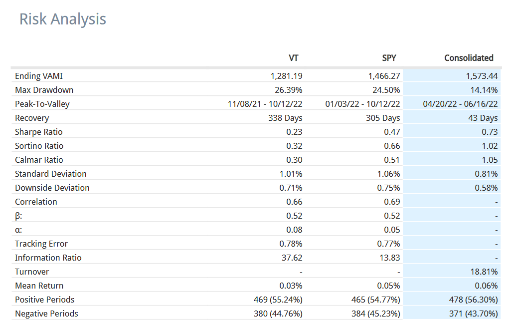The width and height of the screenshot is (511, 324).
Task: Click Consolidated Turnover value 18.81%
Action: [x=484, y=272]
